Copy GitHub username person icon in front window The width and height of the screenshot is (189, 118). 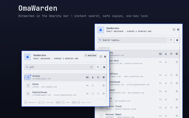point(93,77)
